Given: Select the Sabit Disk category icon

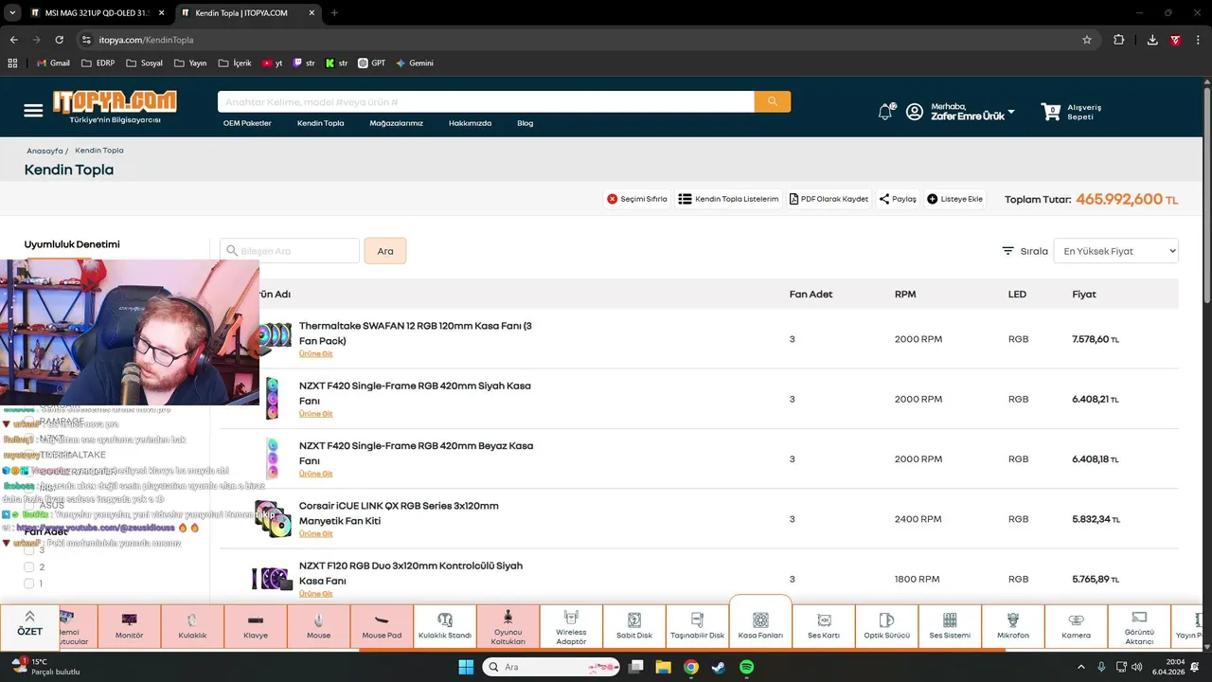Looking at the screenshot, I should [x=634, y=619].
